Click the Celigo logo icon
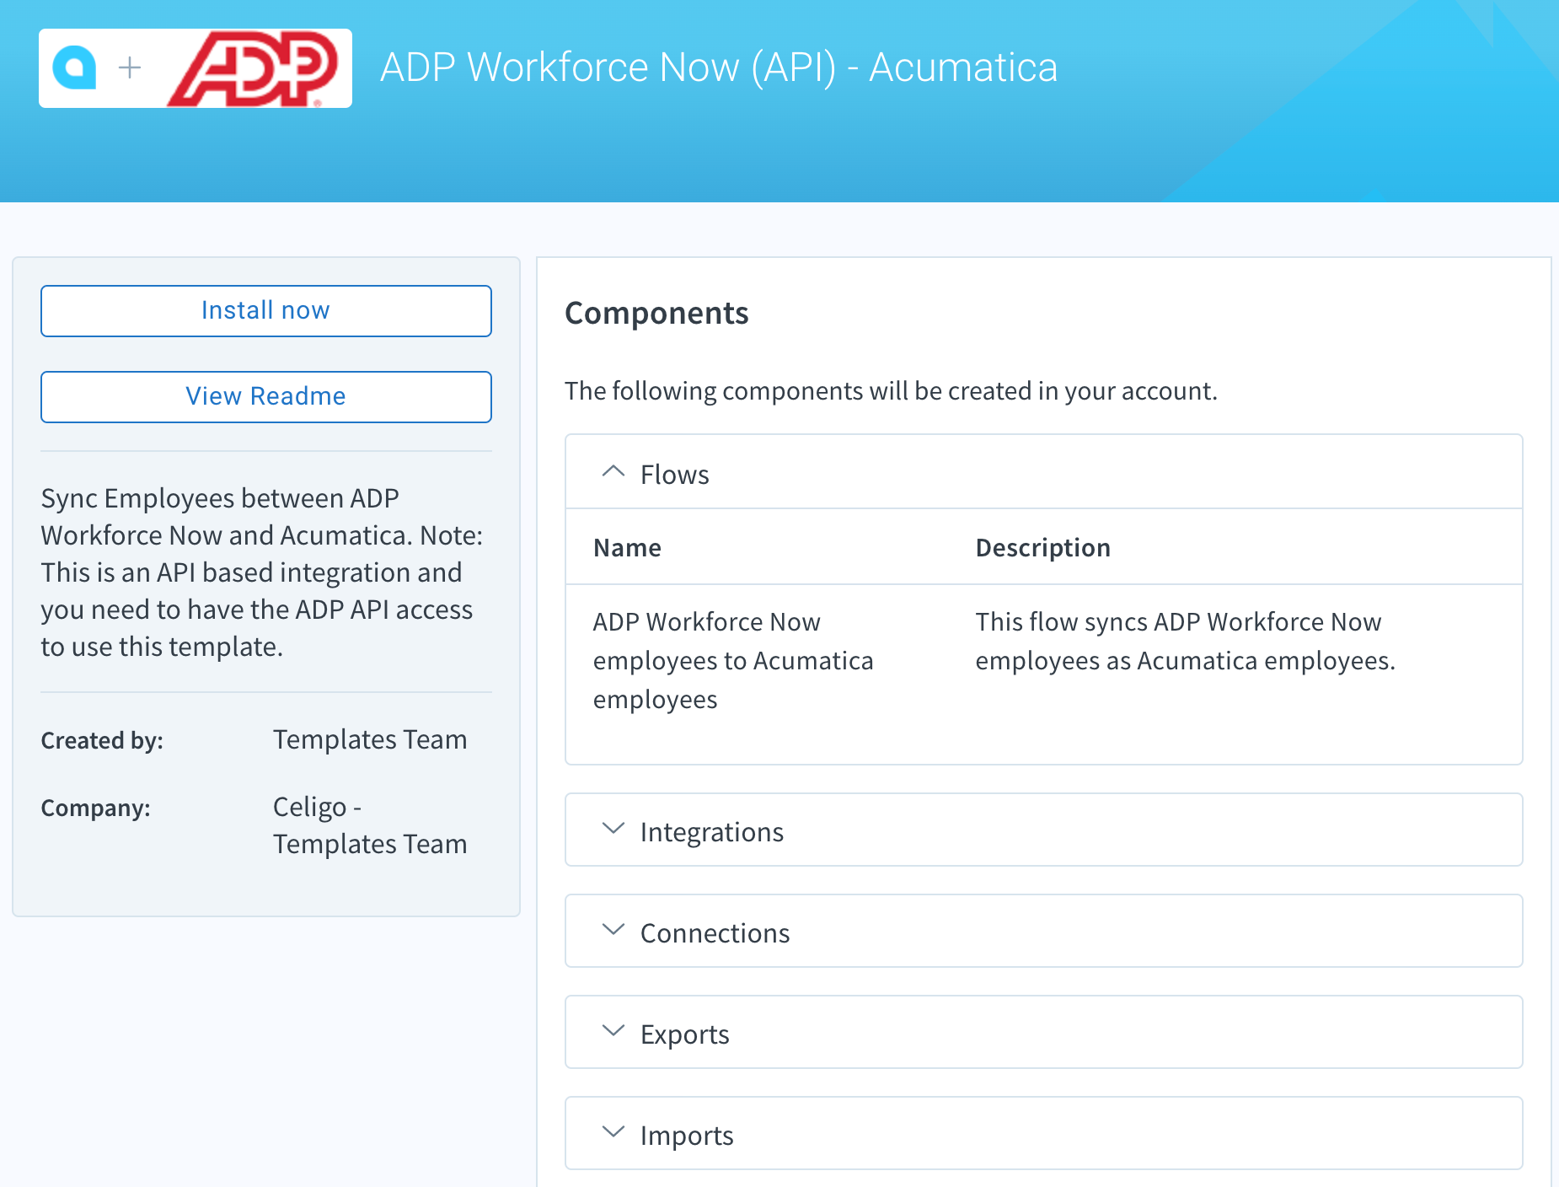The height and width of the screenshot is (1187, 1559). click(x=76, y=67)
